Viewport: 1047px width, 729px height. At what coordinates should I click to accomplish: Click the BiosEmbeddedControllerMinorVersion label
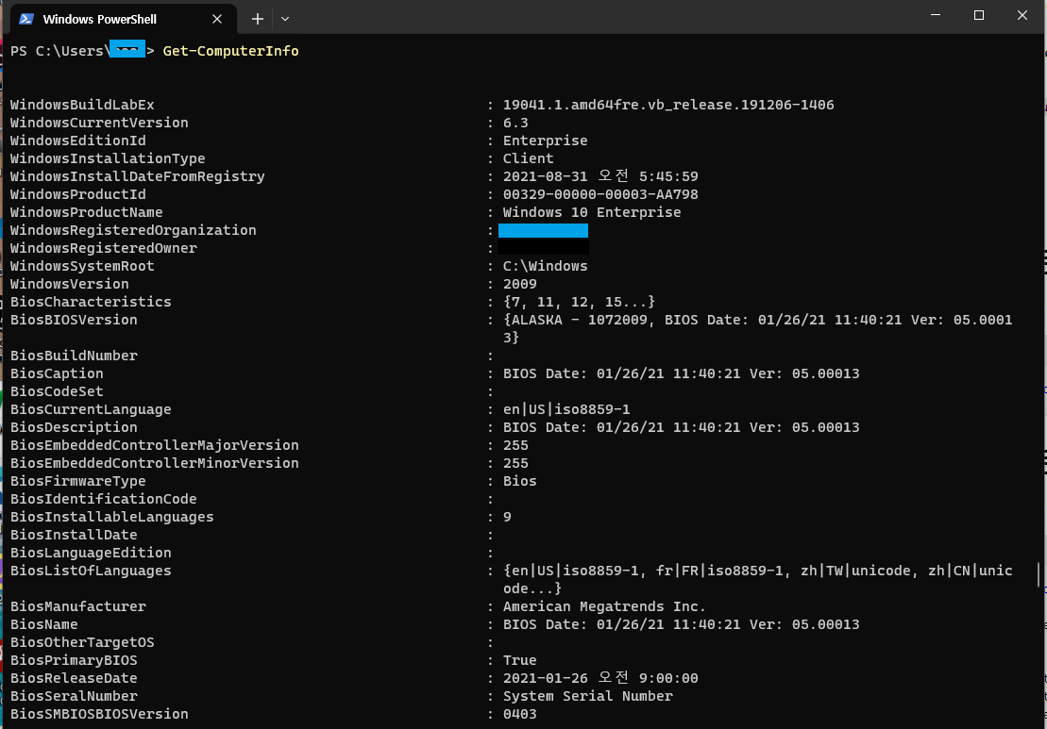(x=154, y=464)
